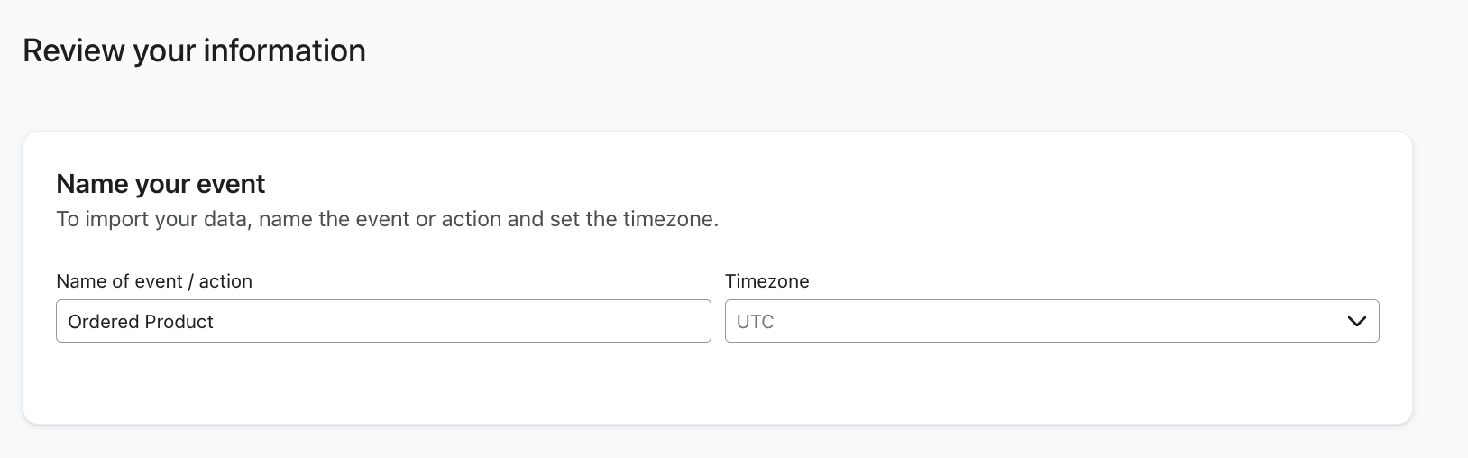Click the middle of the Timezone select box
The height and width of the screenshot is (458, 1468).
tap(1051, 322)
